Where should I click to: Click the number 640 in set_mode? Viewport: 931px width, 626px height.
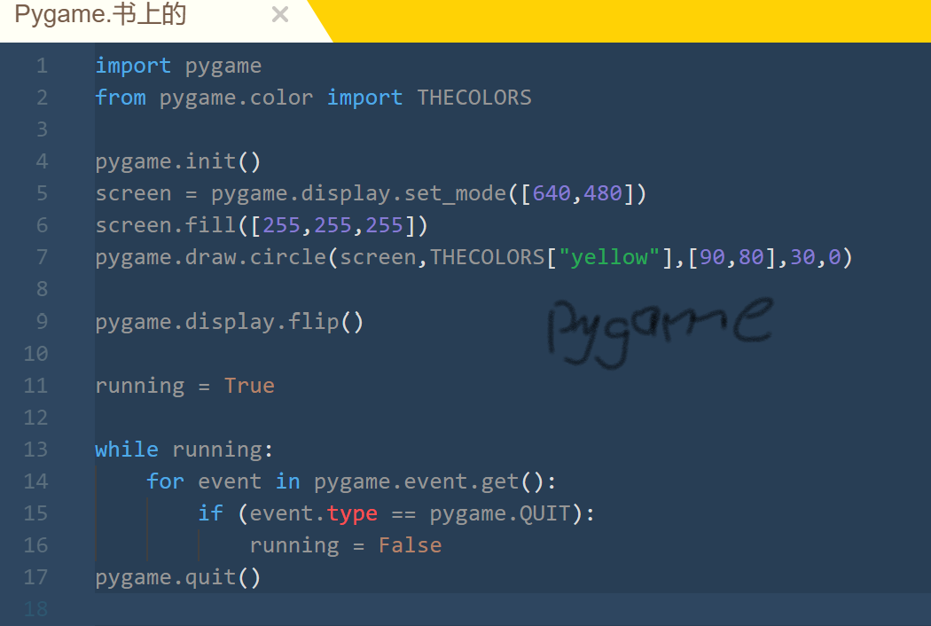click(x=552, y=193)
